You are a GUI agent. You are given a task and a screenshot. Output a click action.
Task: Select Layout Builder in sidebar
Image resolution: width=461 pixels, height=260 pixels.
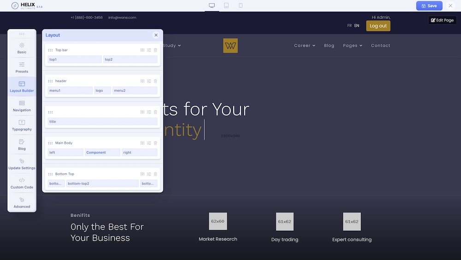(x=22, y=87)
